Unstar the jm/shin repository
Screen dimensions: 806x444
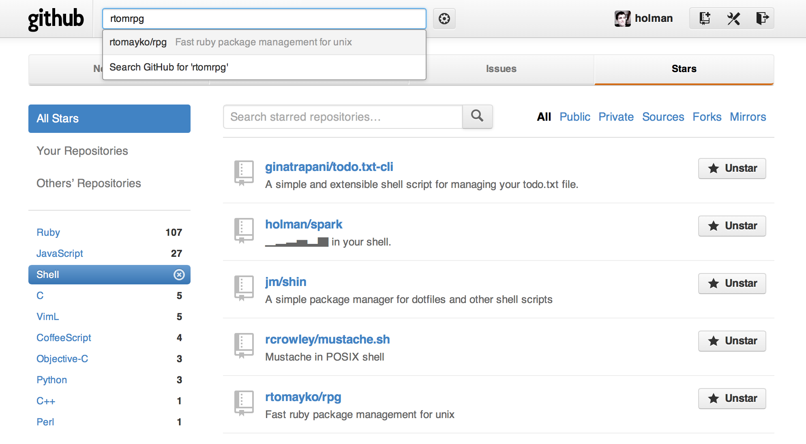pyautogui.click(x=732, y=284)
